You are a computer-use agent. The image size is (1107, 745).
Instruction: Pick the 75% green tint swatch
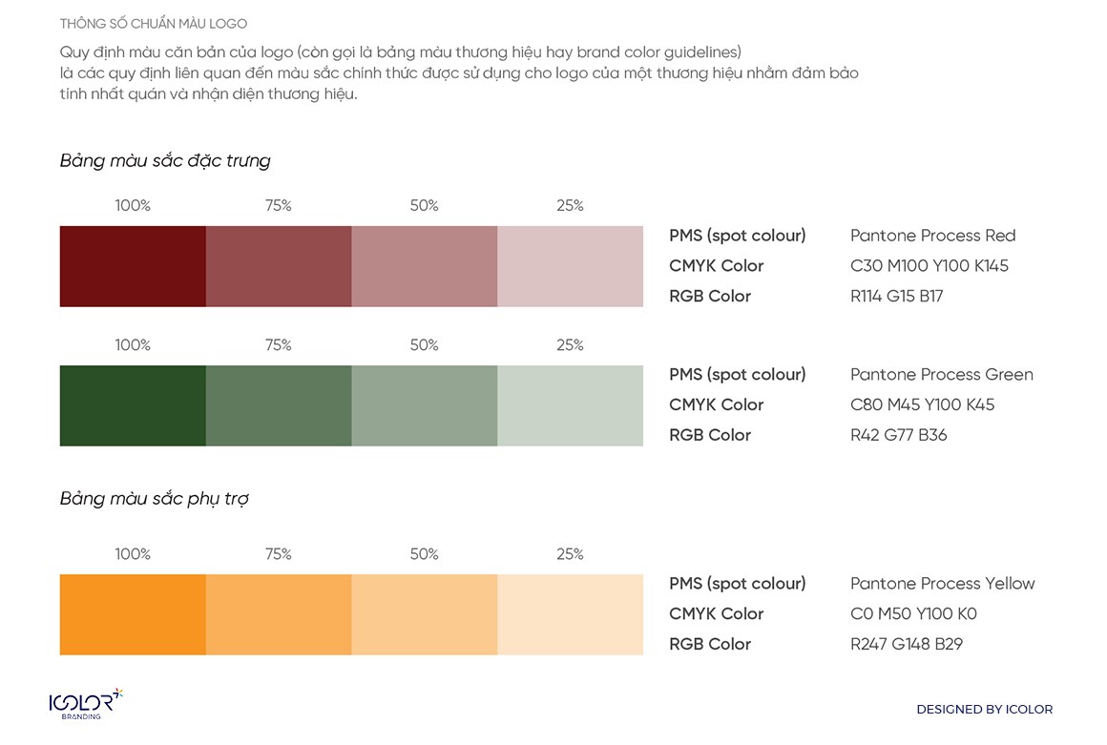click(x=279, y=405)
